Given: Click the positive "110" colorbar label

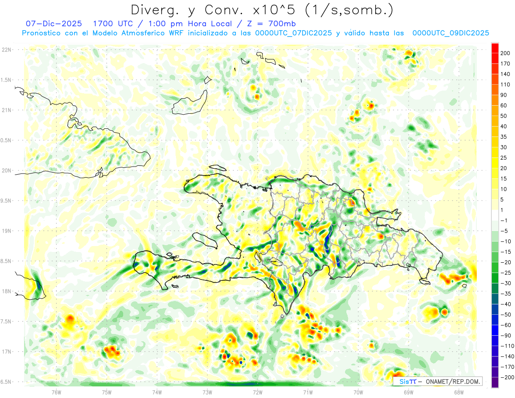Looking at the screenshot, I should point(505,85).
